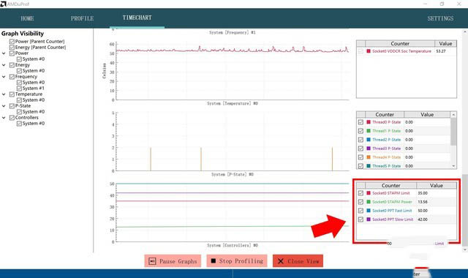This screenshot has width=468, height=278.
Task: Uncheck the Power group checkbox
Action: 12,53
